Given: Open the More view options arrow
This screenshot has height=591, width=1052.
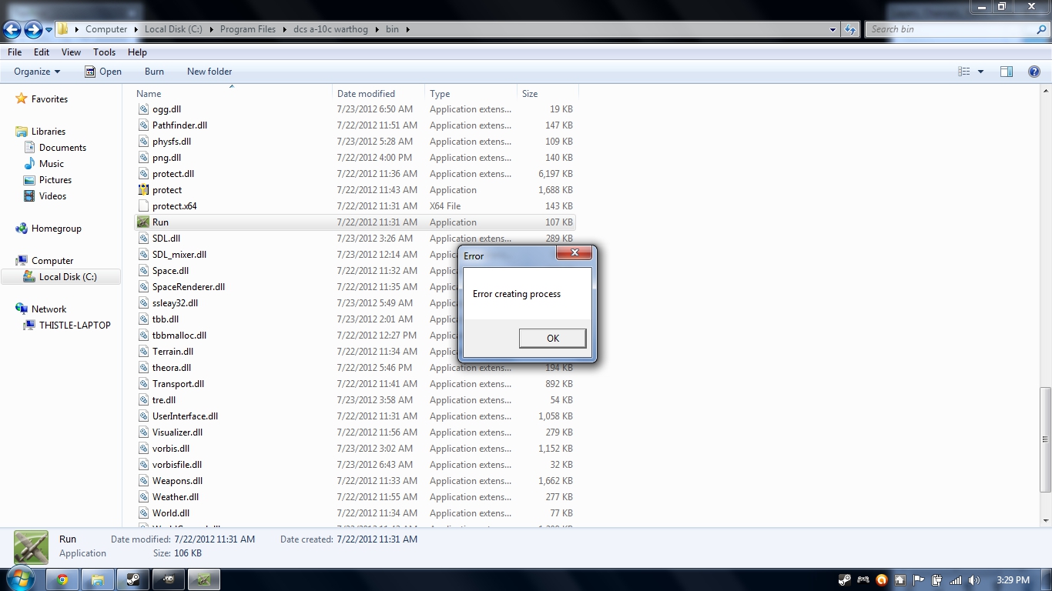Looking at the screenshot, I should click(x=980, y=72).
